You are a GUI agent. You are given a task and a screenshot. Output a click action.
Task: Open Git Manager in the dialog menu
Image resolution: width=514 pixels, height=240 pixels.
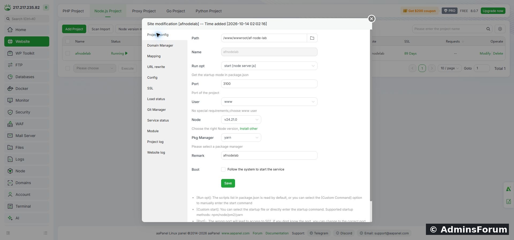[165, 110]
